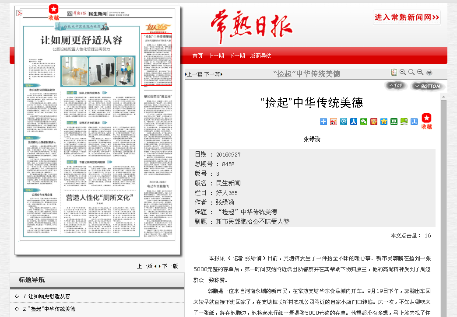Click the page name value 民生新闻
Image resolution: width=457 pixels, height=317 pixels.
[228, 183]
